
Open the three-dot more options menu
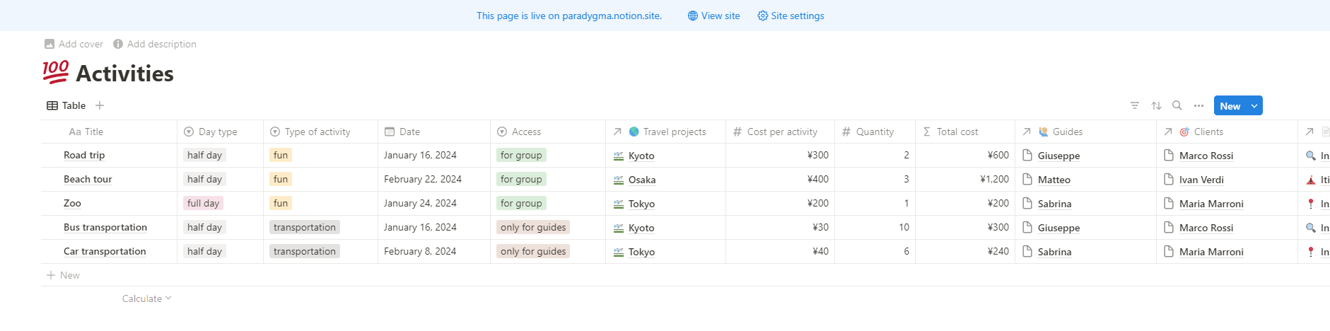[x=1198, y=105]
